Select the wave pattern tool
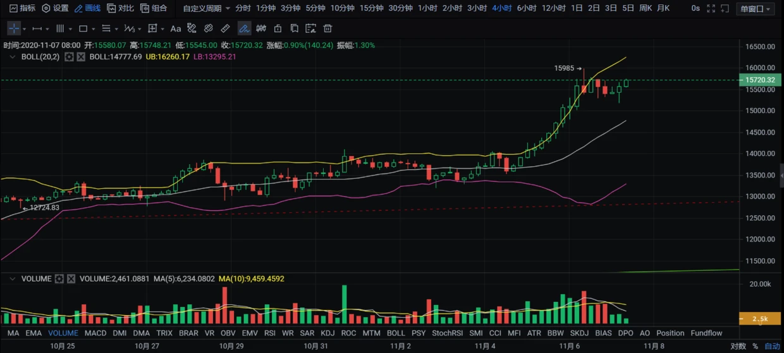The image size is (784, 353). pyautogui.click(x=129, y=28)
